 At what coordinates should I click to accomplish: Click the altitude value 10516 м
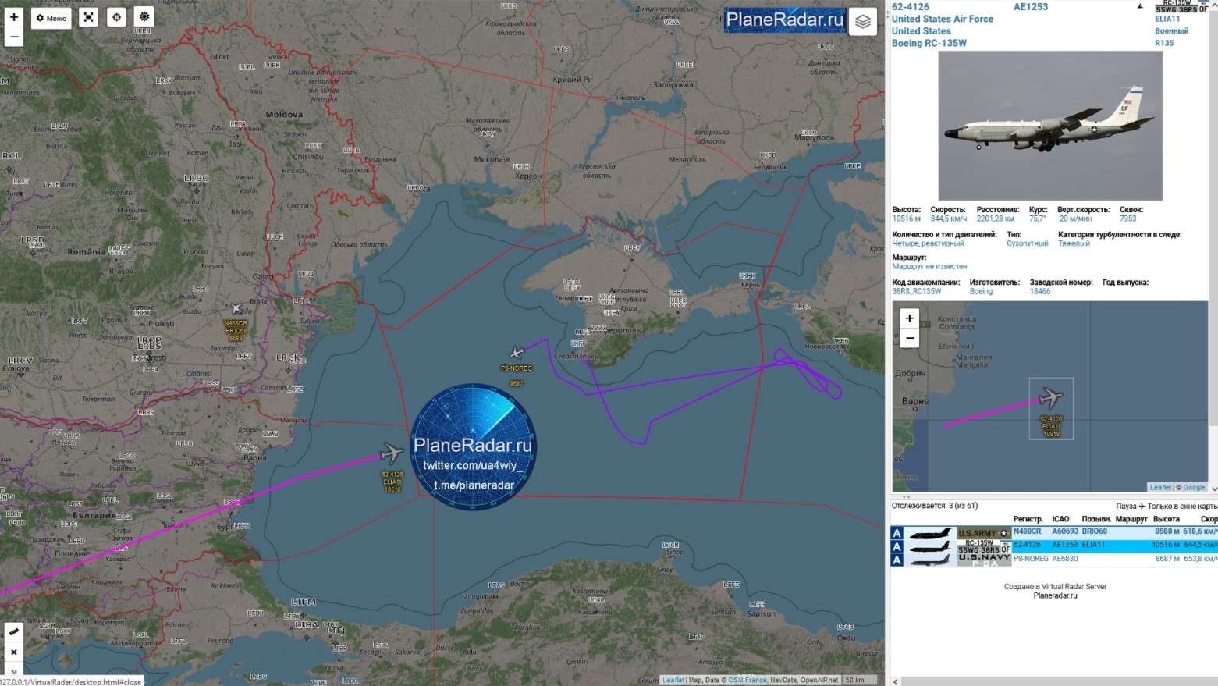(907, 219)
